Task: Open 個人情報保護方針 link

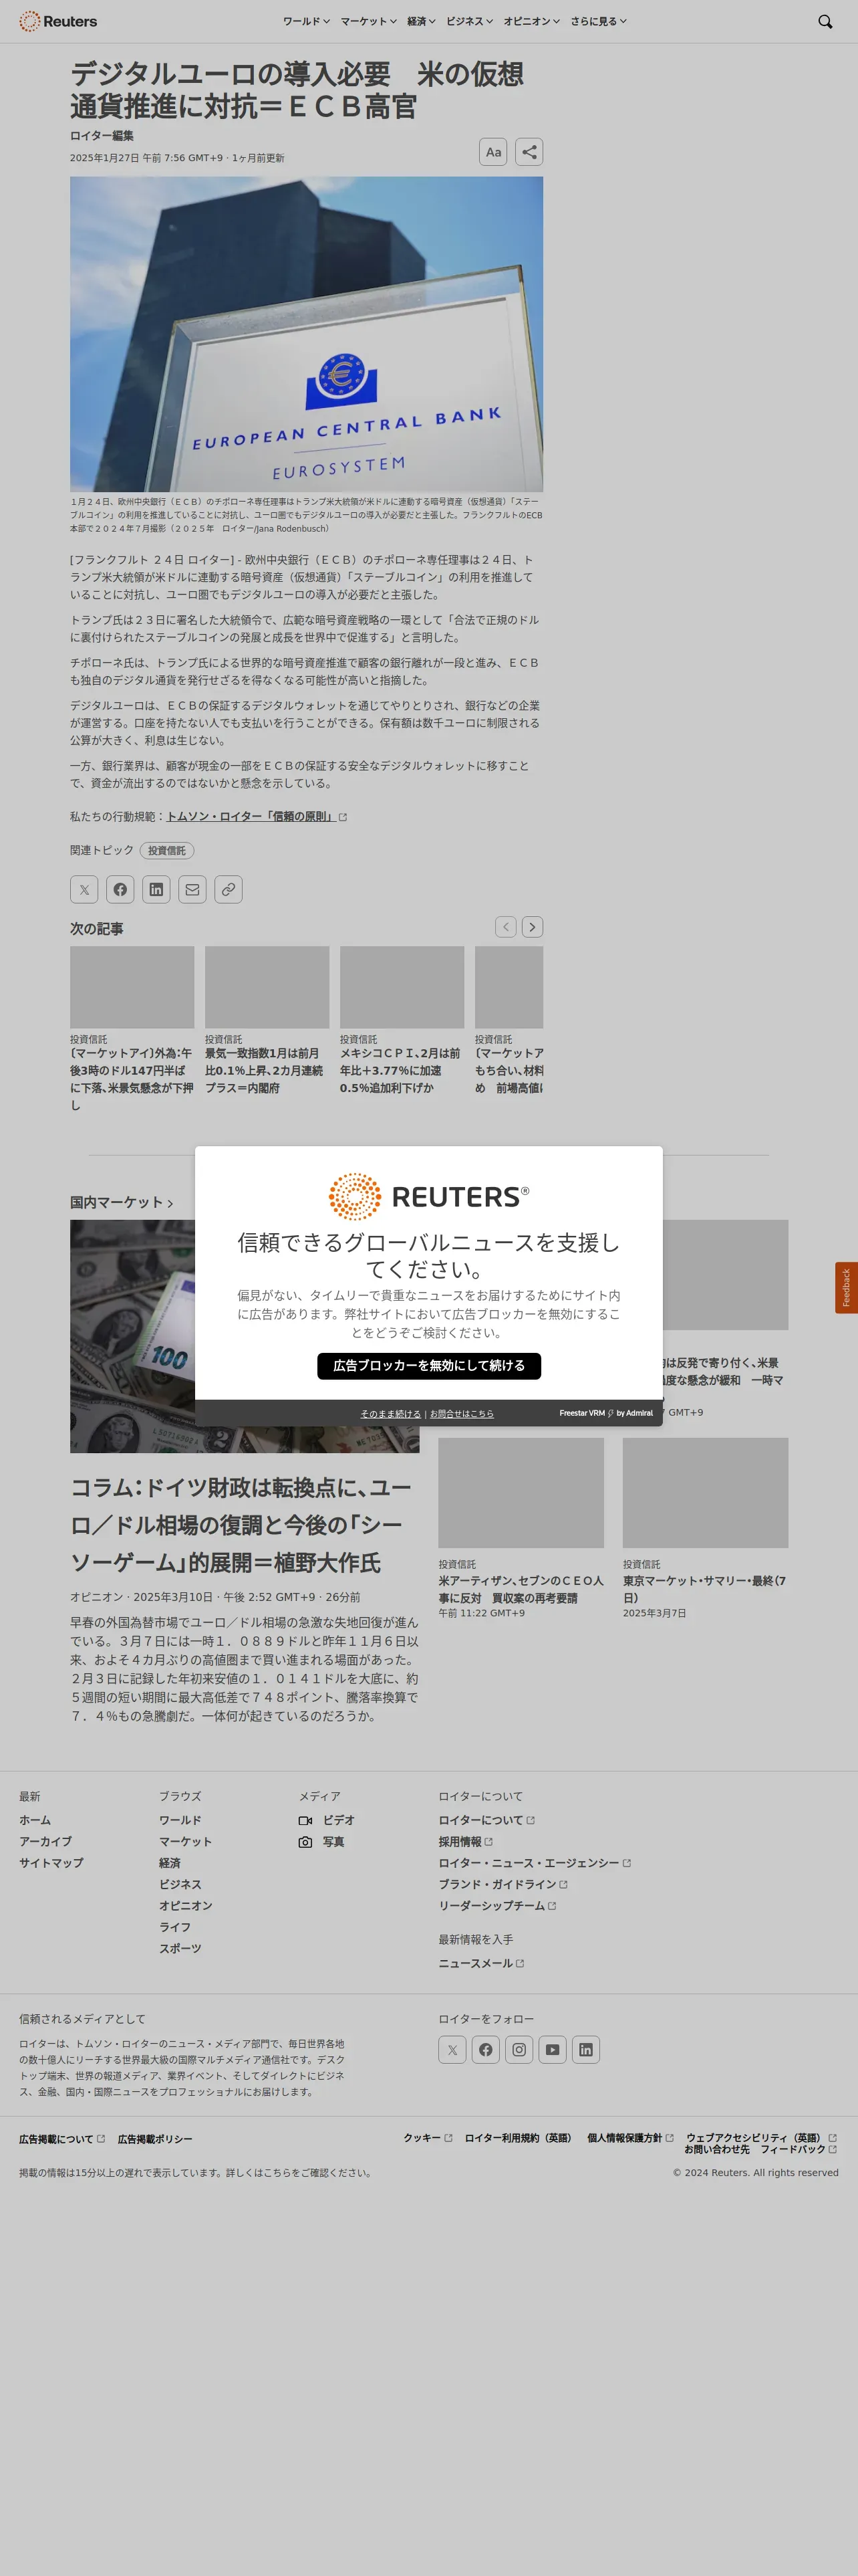Action: (x=630, y=2138)
